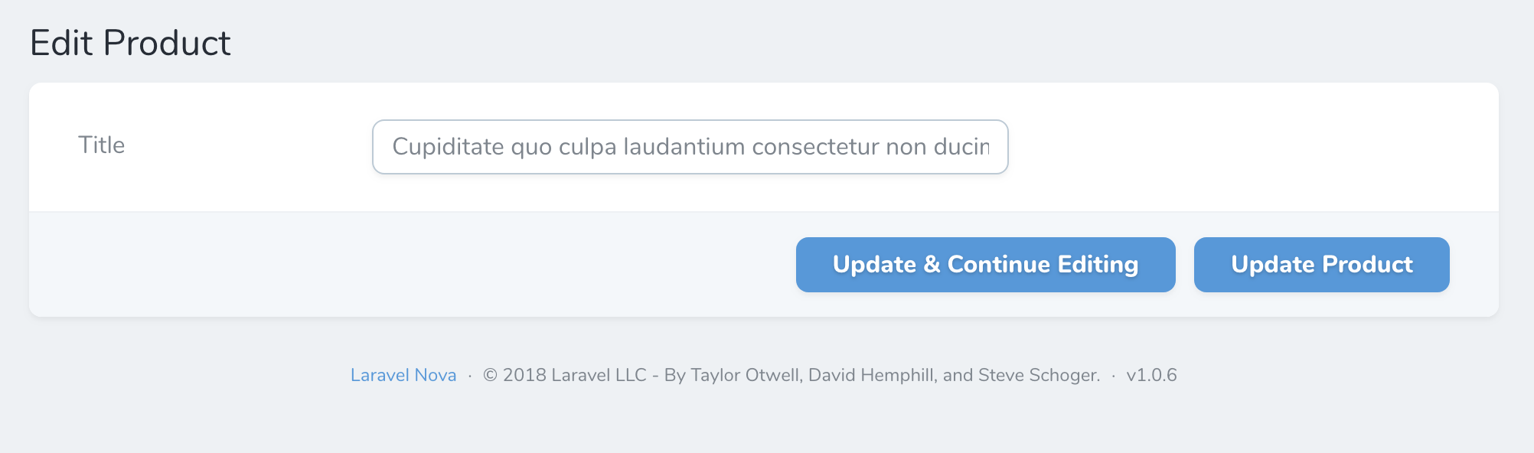1534x453 pixels.
Task: Click the Edit Product heading
Action: 130,42
